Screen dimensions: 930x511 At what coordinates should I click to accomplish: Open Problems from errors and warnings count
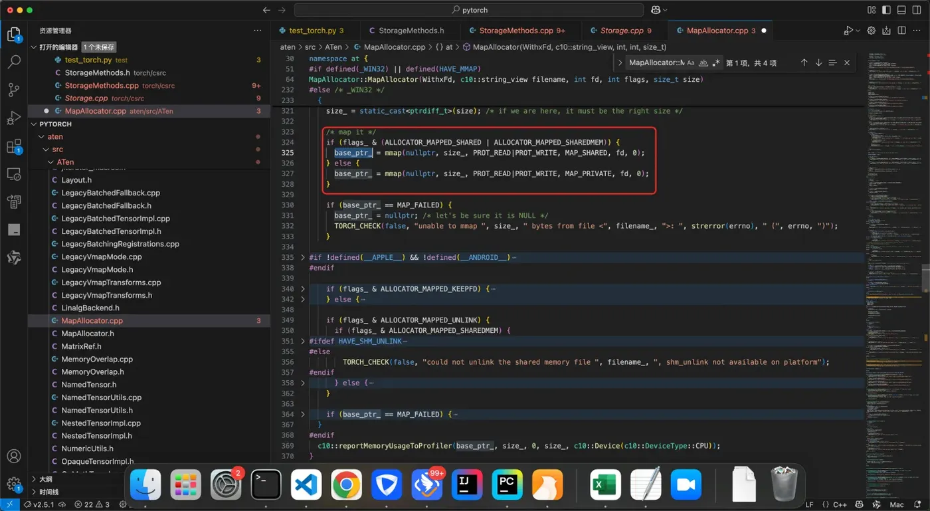pyautogui.click(x=92, y=505)
